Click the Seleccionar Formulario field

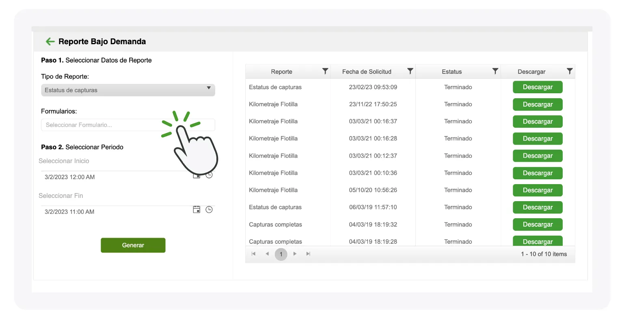128,125
